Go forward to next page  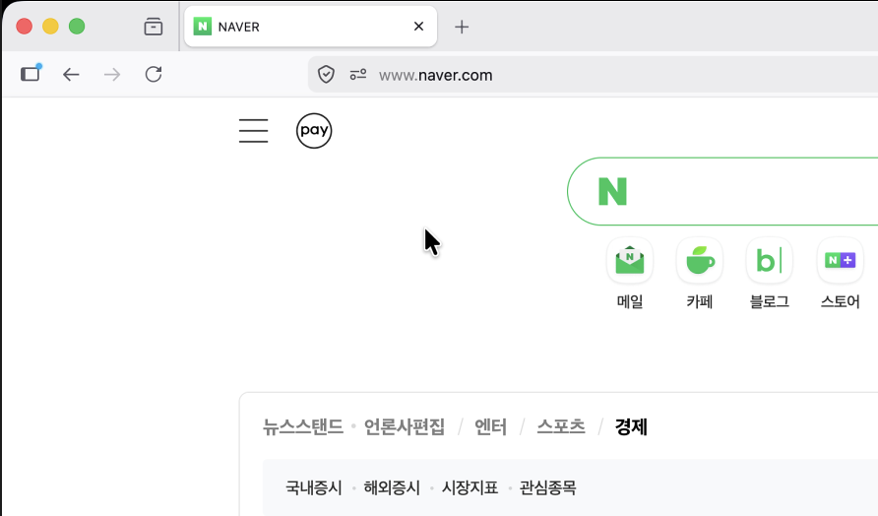click(112, 75)
